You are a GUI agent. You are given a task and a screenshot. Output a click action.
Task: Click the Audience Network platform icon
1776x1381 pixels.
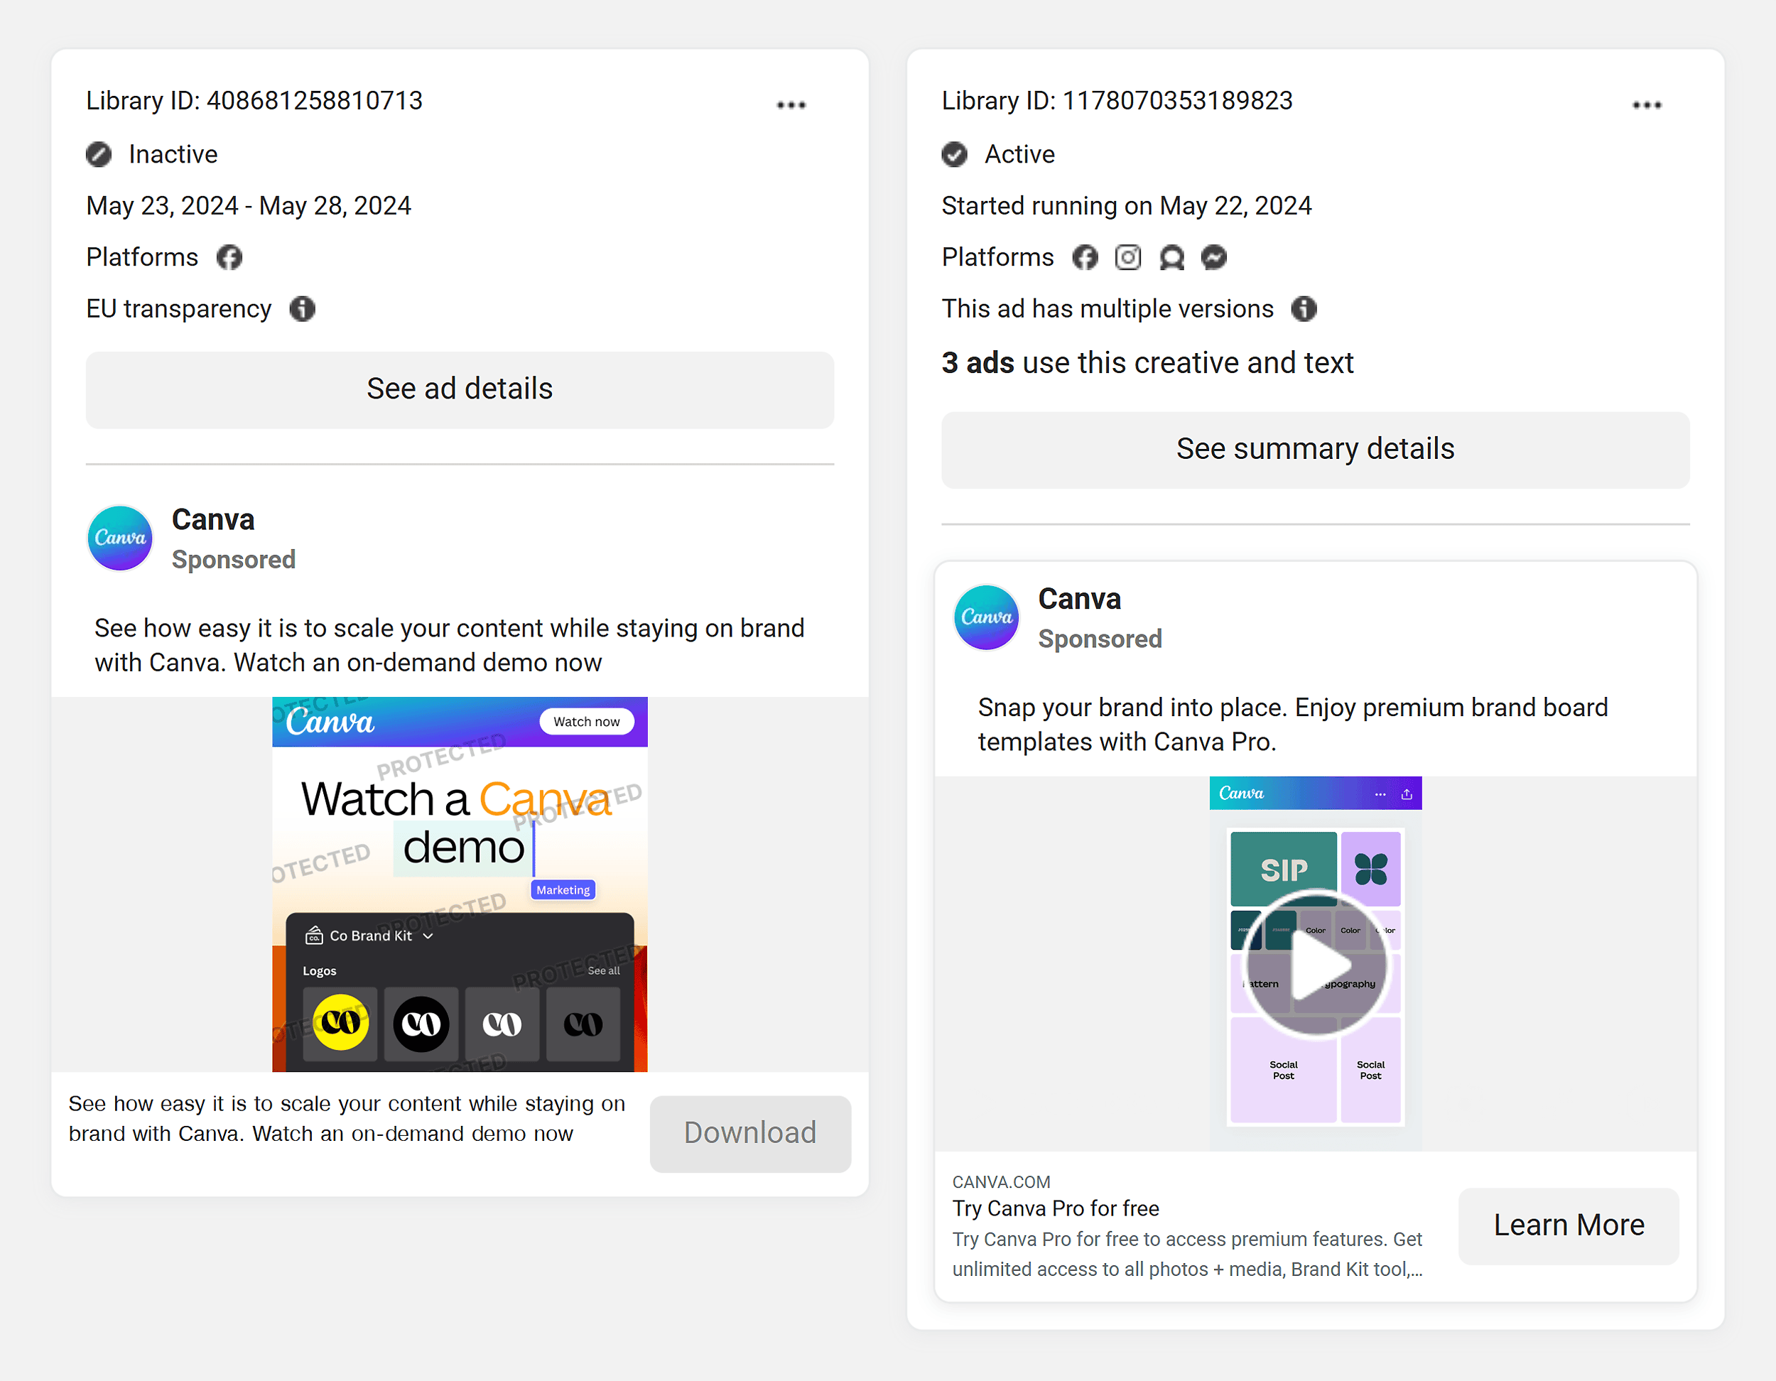coord(1171,257)
